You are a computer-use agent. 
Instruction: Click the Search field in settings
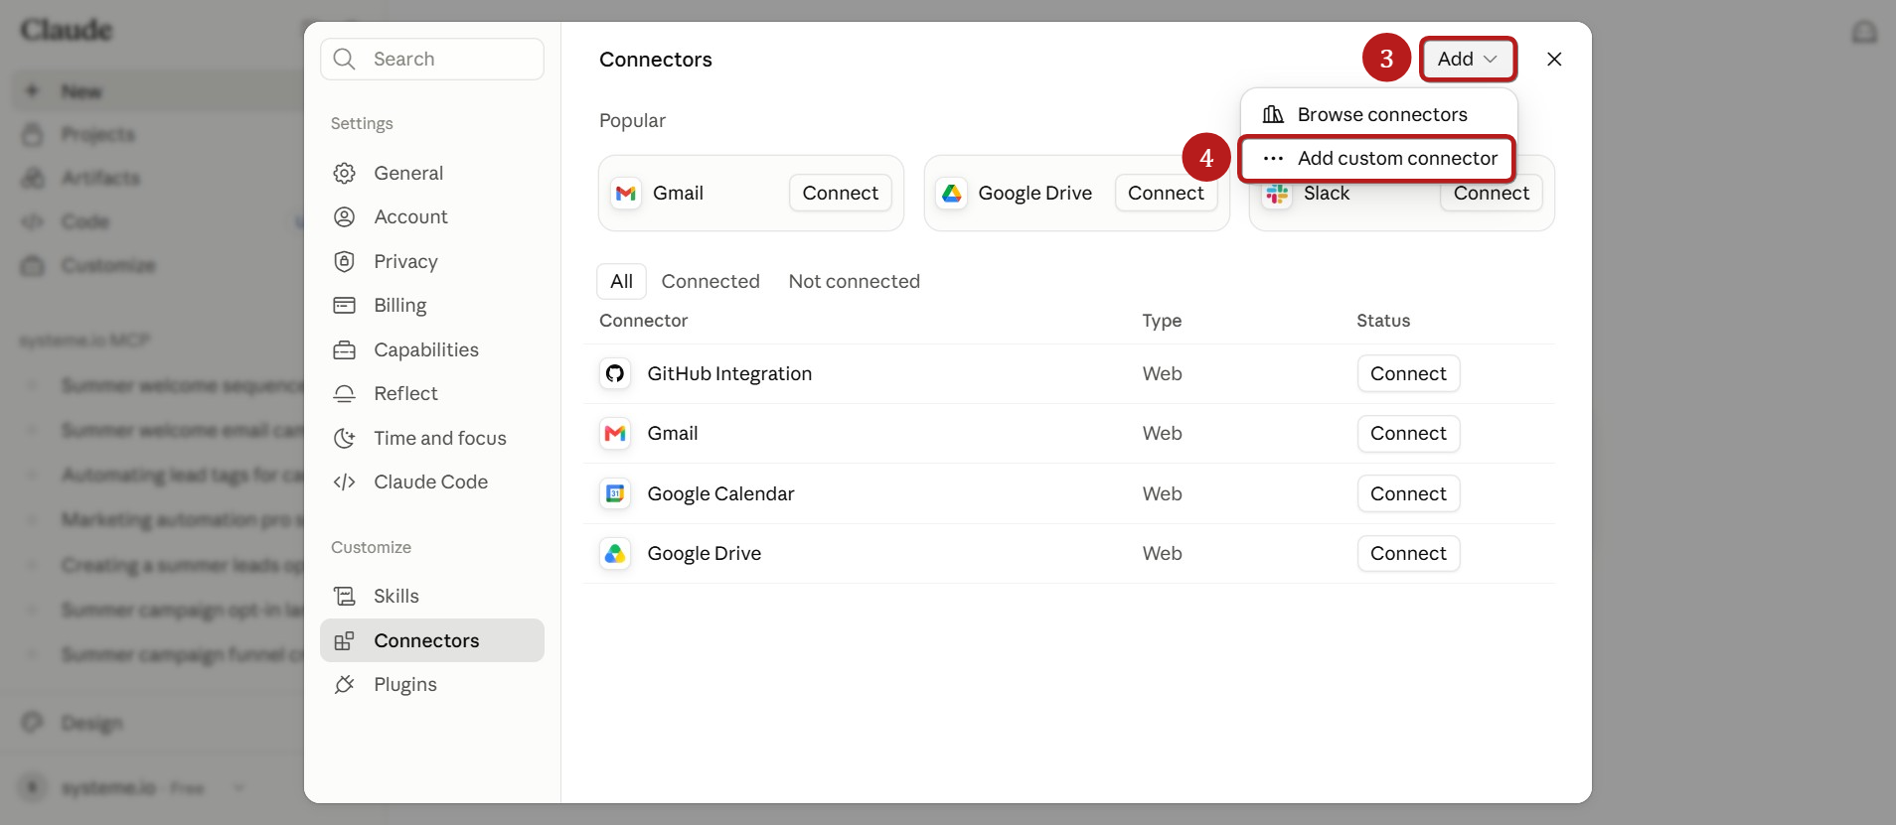(432, 59)
